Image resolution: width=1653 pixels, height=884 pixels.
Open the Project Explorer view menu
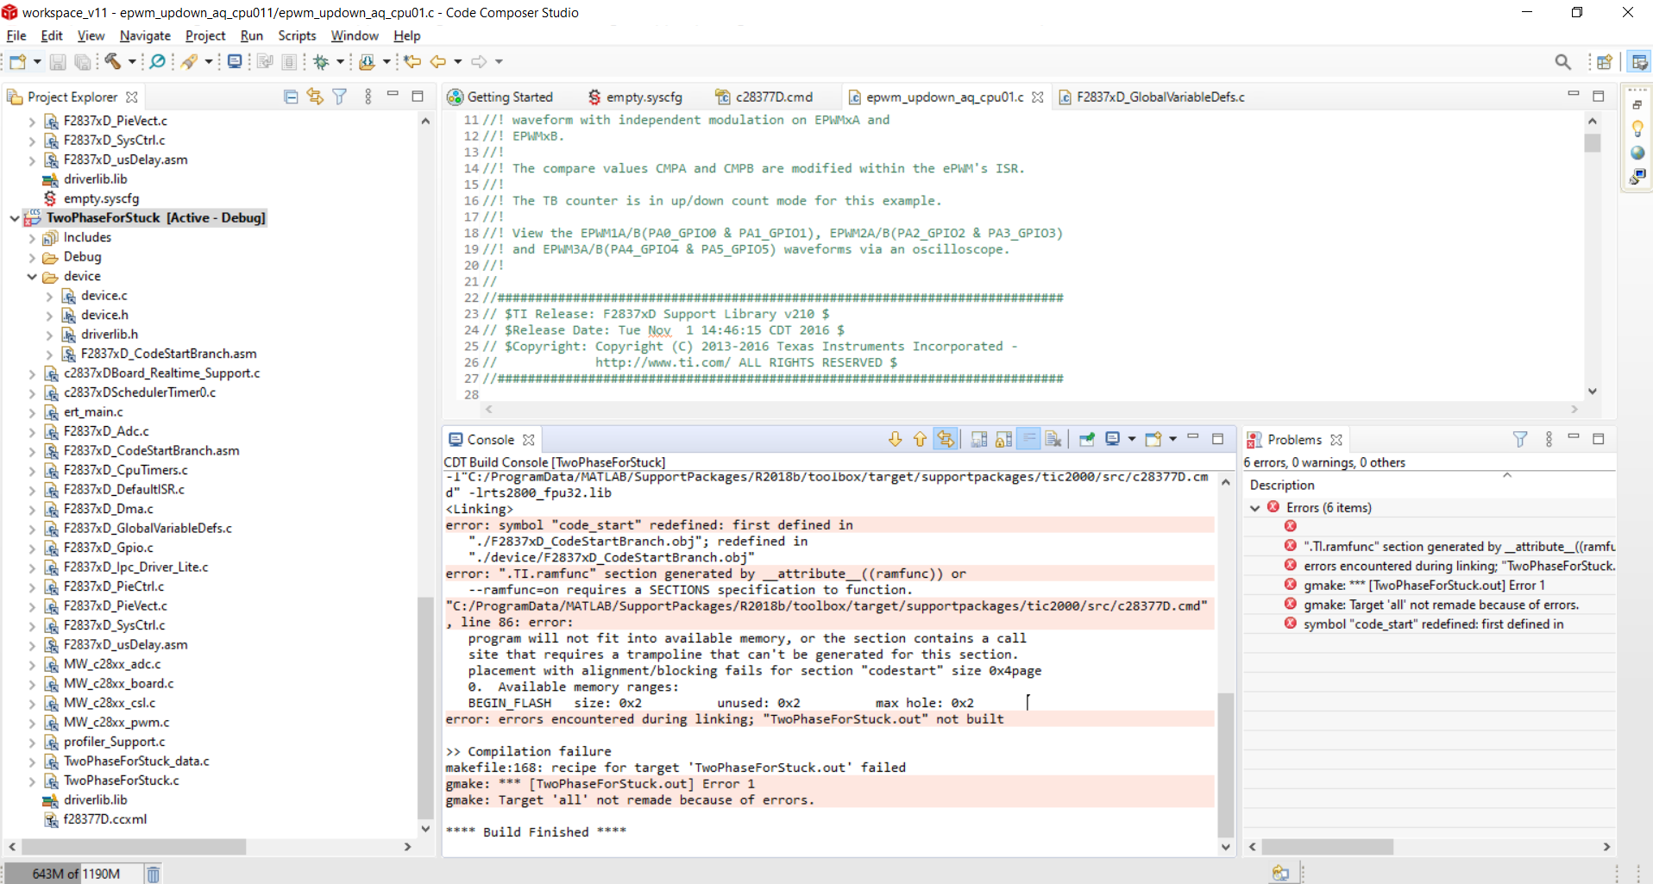(368, 97)
